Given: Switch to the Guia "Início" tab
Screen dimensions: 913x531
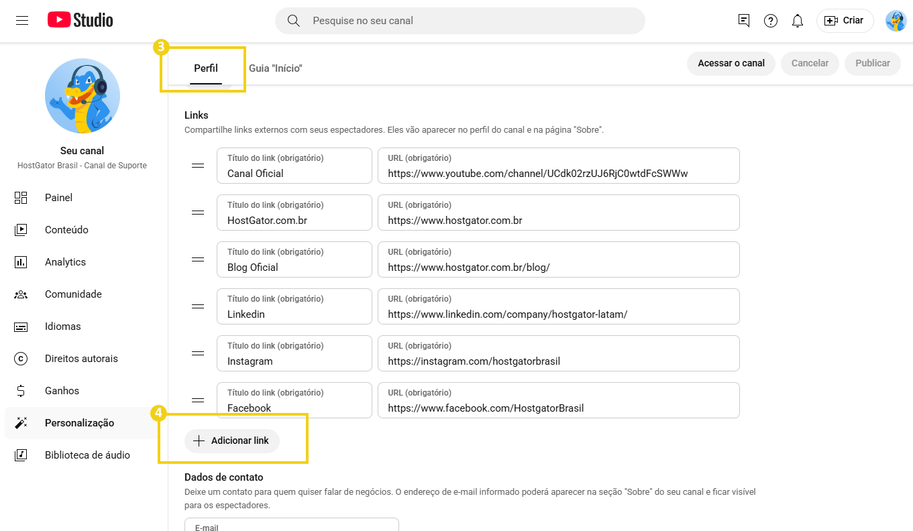Looking at the screenshot, I should [x=275, y=68].
